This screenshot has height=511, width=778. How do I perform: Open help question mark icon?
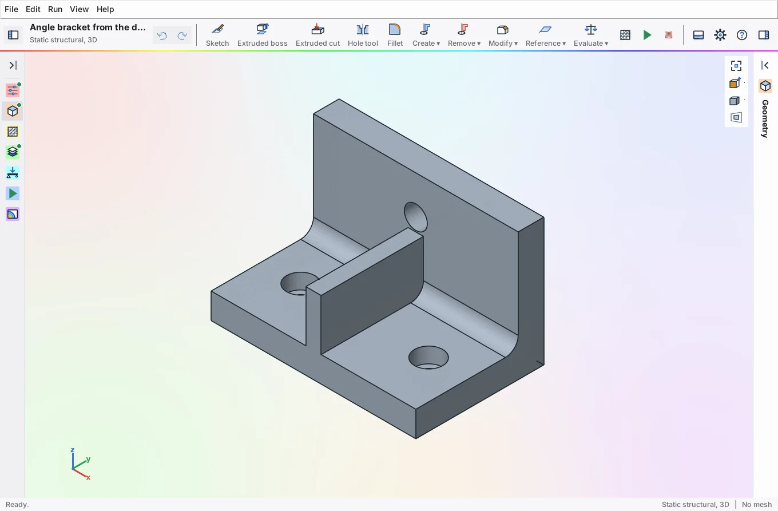point(742,35)
